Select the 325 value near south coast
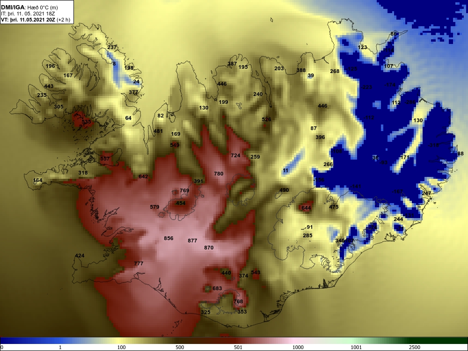The height and width of the screenshot is (351, 468). 205,312
